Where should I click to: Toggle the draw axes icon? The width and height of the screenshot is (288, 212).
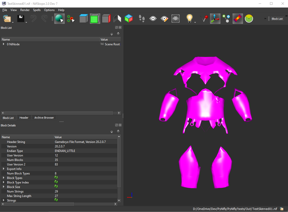click(x=215, y=19)
